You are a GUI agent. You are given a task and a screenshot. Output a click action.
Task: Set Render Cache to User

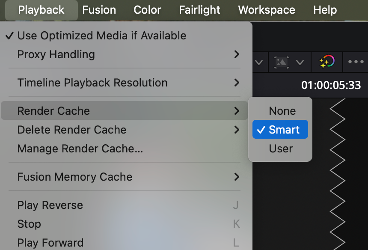click(x=281, y=149)
